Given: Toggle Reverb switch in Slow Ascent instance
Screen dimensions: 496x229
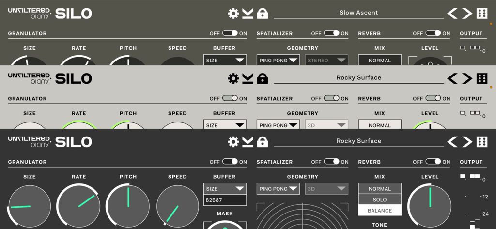Looking at the screenshot, I should (x=433, y=33).
